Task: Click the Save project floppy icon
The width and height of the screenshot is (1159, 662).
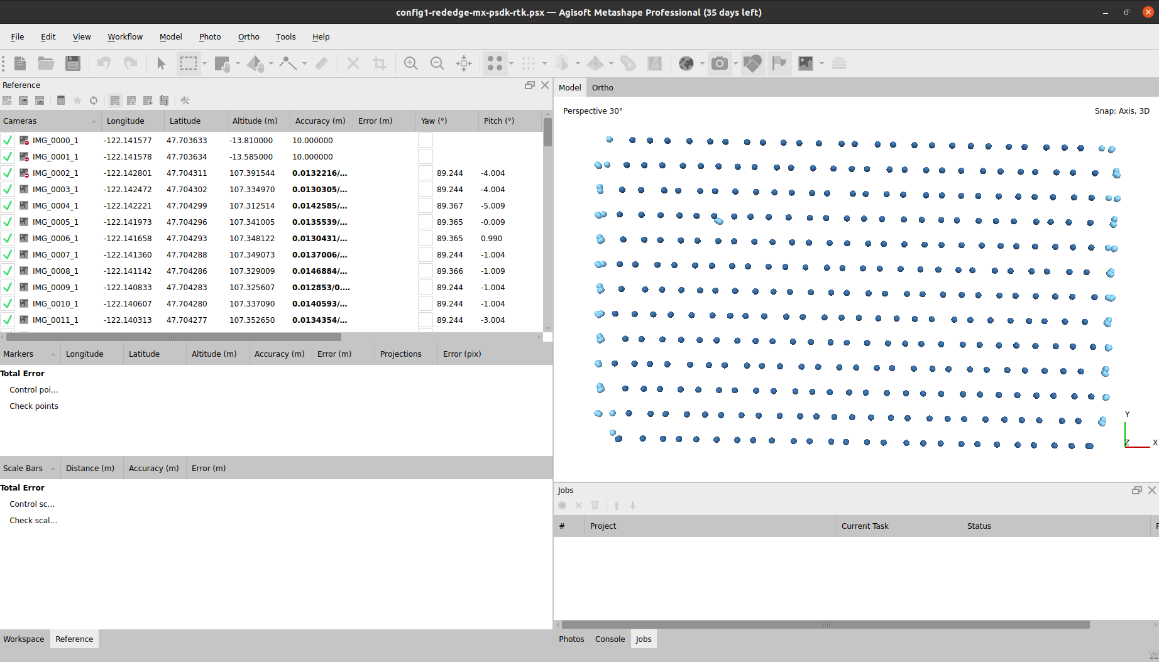Action: [73, 63]
